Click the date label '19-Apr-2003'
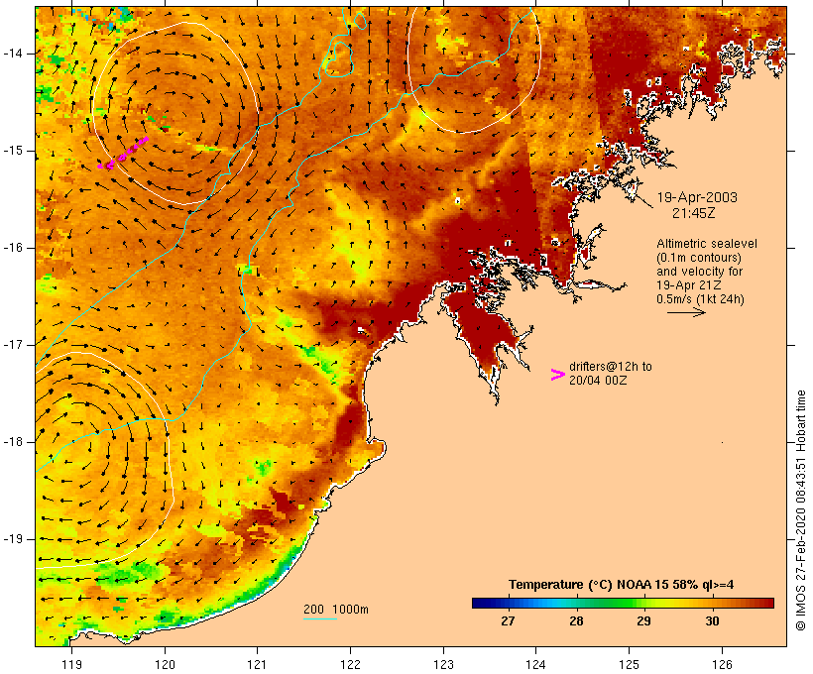Screen dimensions: 813x674 (x=697, y=197)
